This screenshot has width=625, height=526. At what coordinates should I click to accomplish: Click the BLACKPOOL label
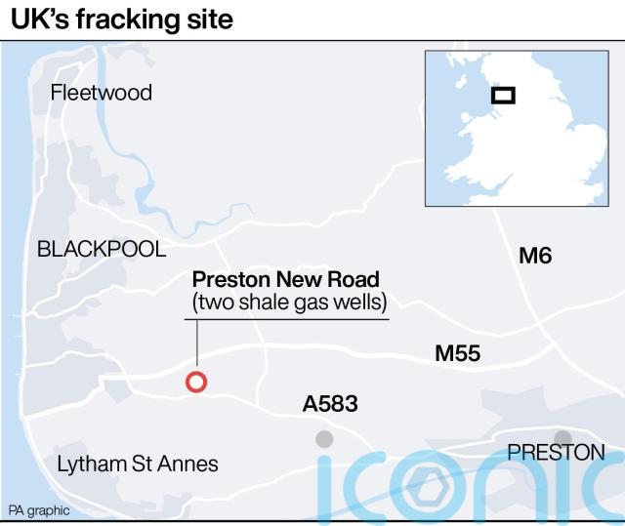[x=102, y=249]
